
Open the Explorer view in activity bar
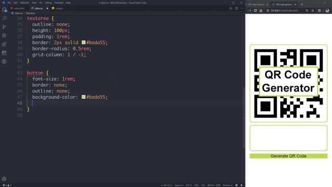(x=4, y=10)
